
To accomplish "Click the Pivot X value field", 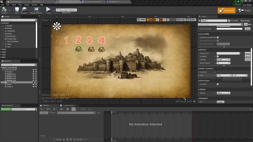I will [x=224, y=75].
